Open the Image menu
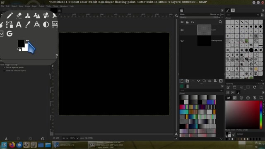Viewport: 265px width, 149px height. 28,6
